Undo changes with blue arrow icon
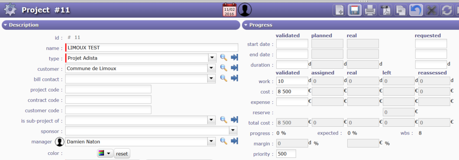This screenshot has height=160, width=459. (416, 10)
